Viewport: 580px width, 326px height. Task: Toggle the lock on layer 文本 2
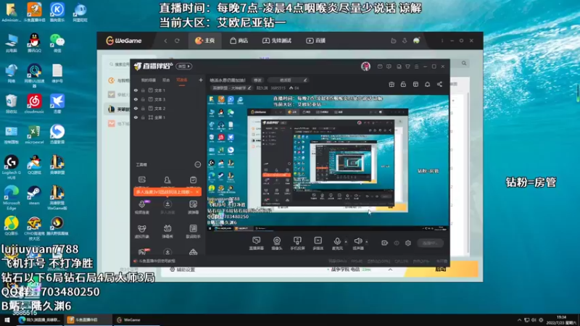[143, 108]
